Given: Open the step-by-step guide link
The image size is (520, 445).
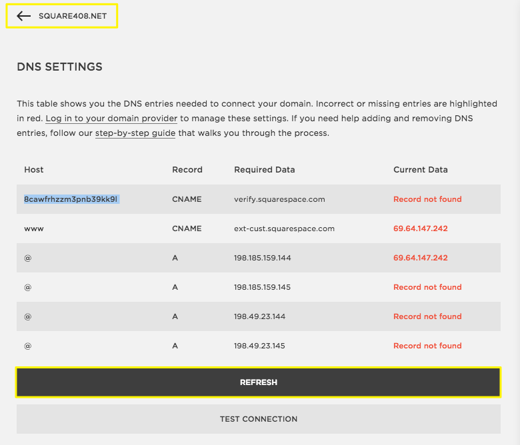Looking at the screenshot, I should [135, 133].
